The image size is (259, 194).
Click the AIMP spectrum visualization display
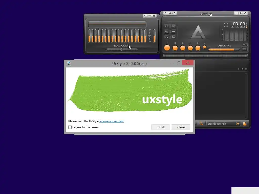[x=234, y=35]
